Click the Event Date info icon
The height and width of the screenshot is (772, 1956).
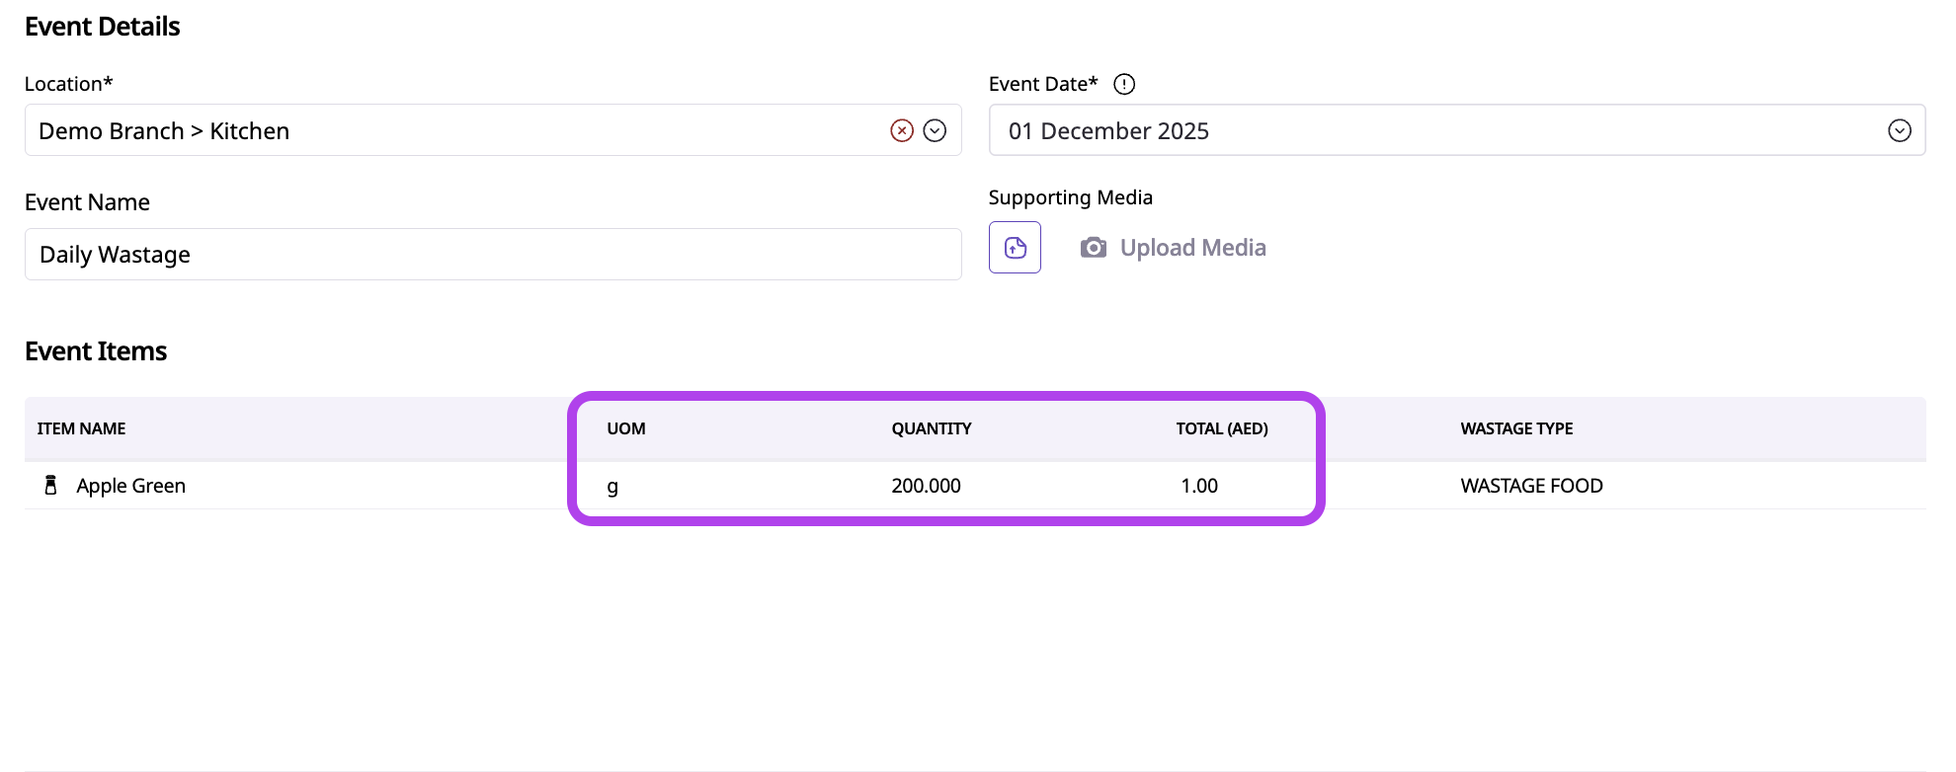[x=1124, y=84]
